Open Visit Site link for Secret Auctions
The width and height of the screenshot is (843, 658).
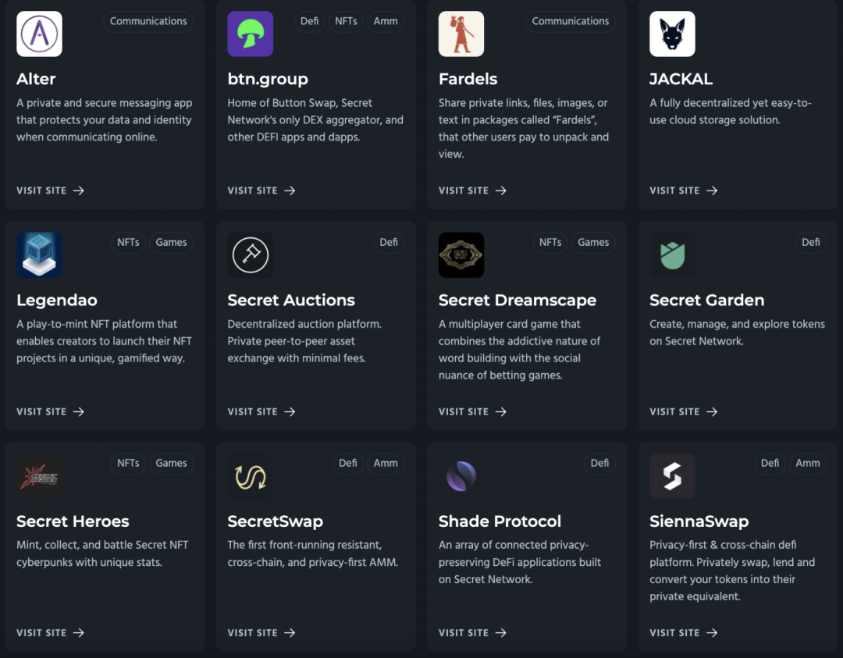click(x=261, y=411)
